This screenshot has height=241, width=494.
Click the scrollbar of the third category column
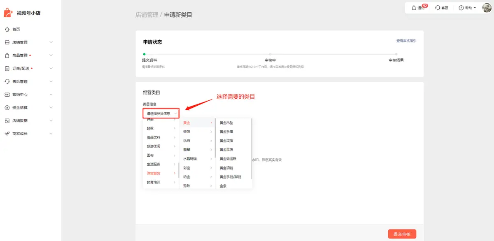[x=251, y=149]
